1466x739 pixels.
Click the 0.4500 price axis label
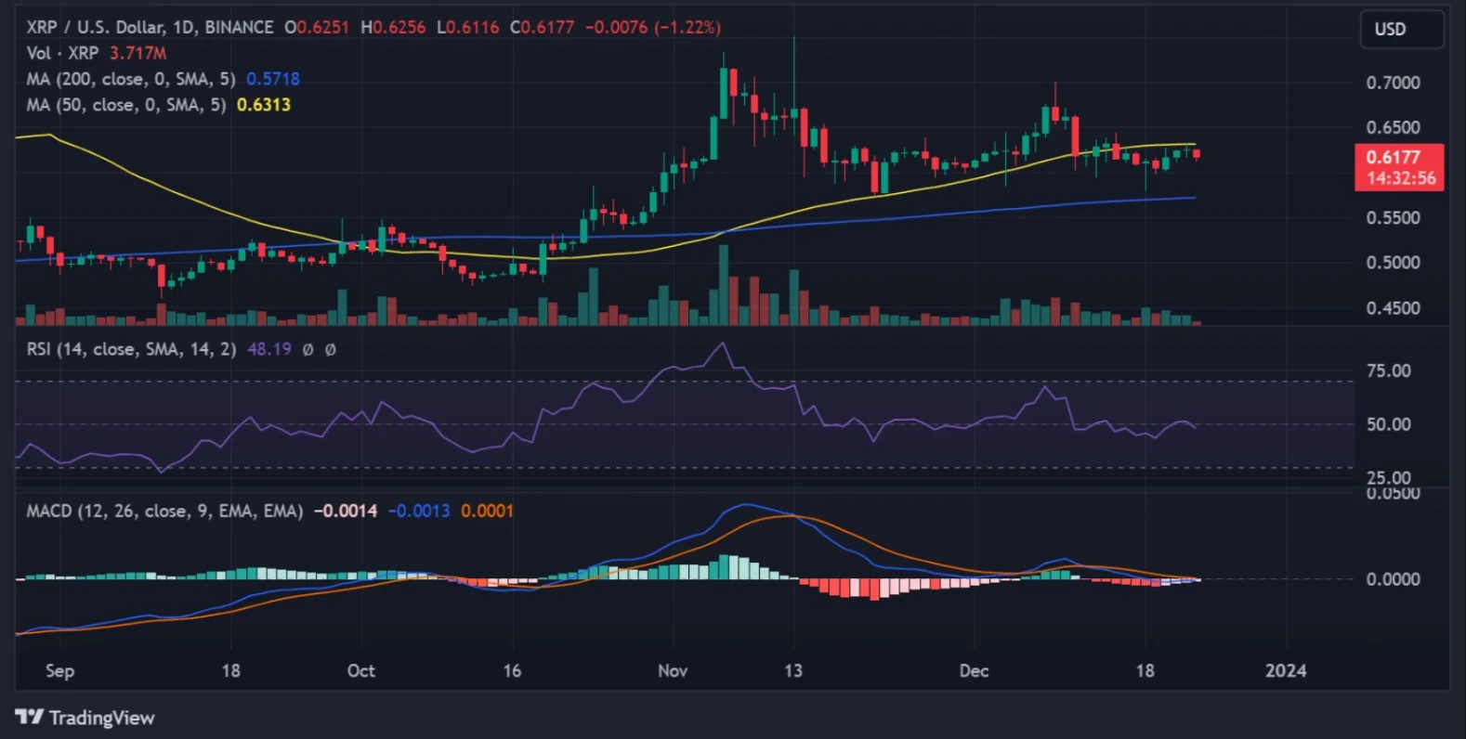pyautogui.click(x=1393, y=308)
